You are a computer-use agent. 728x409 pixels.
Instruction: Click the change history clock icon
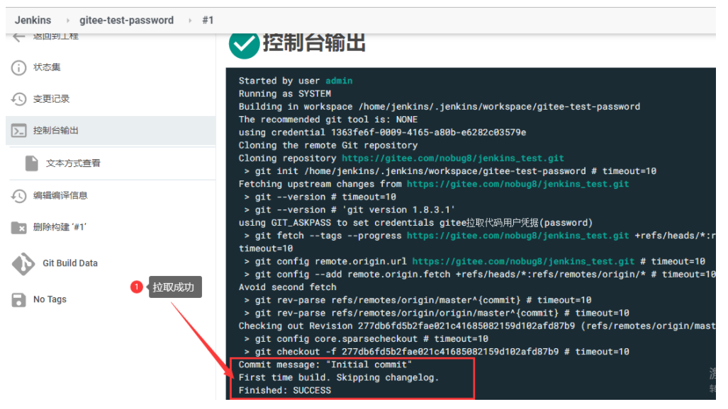pos(18,99)
